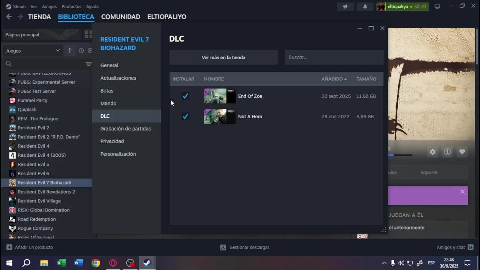
Task: Select Road Redemption in game list
Action: [46, 219]
